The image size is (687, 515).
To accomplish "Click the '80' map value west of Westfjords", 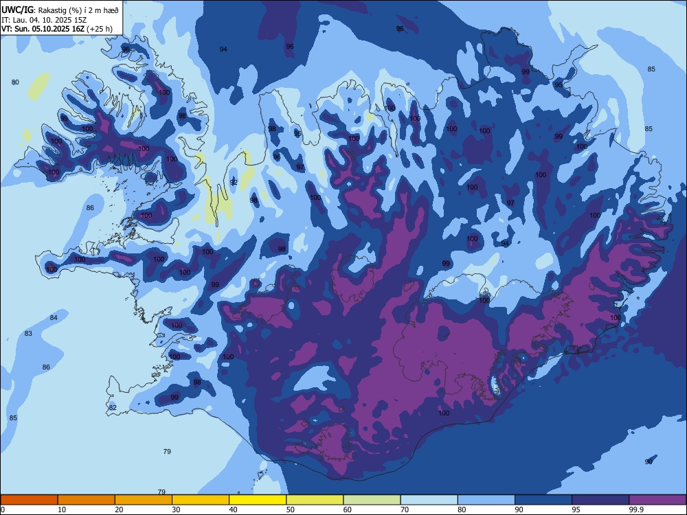I will coord(15,82).
